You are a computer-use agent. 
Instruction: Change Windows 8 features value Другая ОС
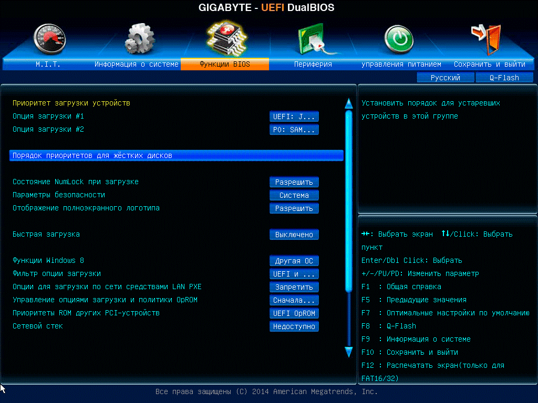pos(294,261)
